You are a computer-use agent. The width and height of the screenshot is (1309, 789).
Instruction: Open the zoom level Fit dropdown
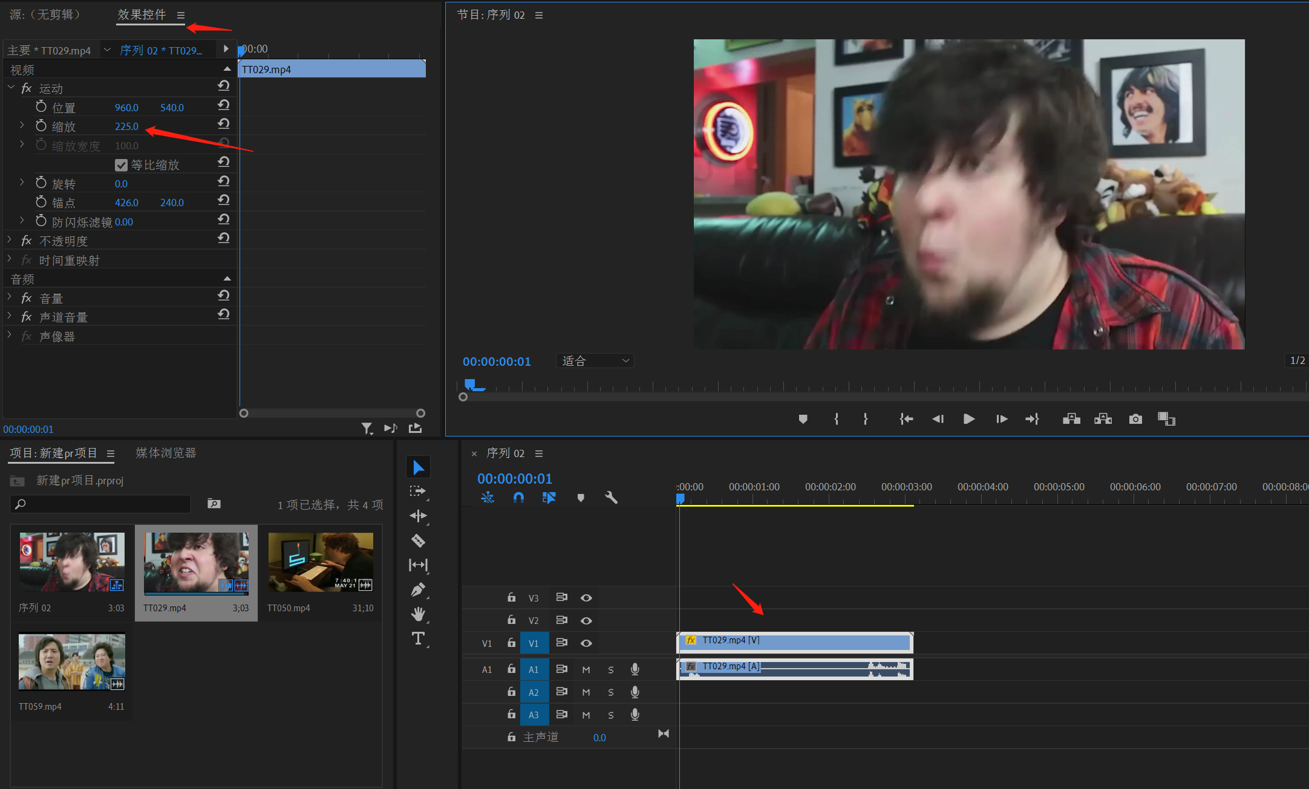pyautogui.click(x=595, y=361)
